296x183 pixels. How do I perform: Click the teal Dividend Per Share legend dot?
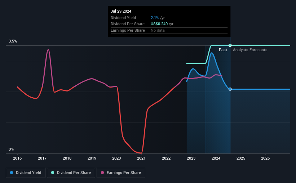click(53, 173)
